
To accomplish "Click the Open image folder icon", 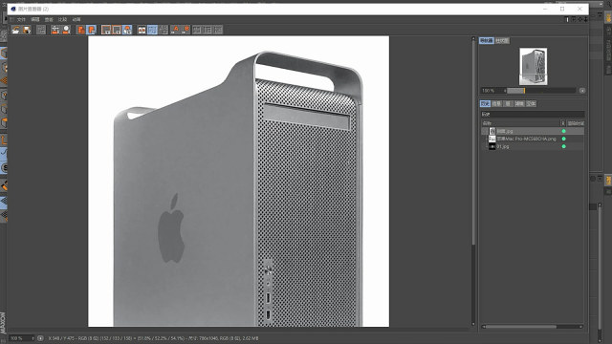I will tap(15, 30).
